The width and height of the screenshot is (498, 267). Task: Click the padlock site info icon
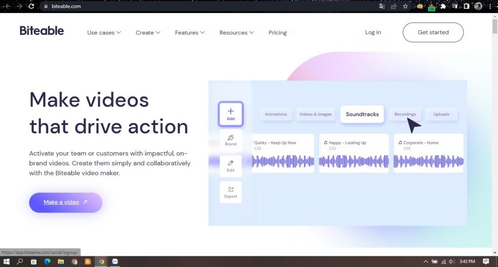(x=46, y=6)
